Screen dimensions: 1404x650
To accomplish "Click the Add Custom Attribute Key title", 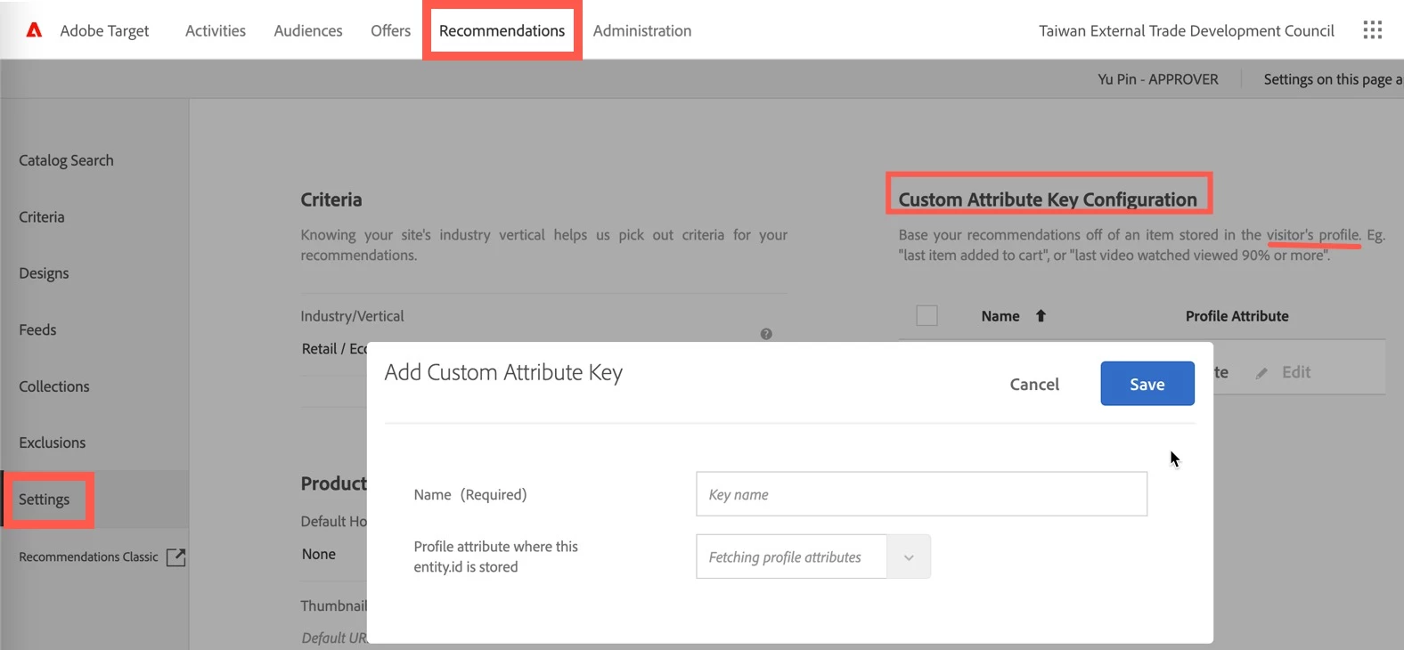I will tap(503, 372).
